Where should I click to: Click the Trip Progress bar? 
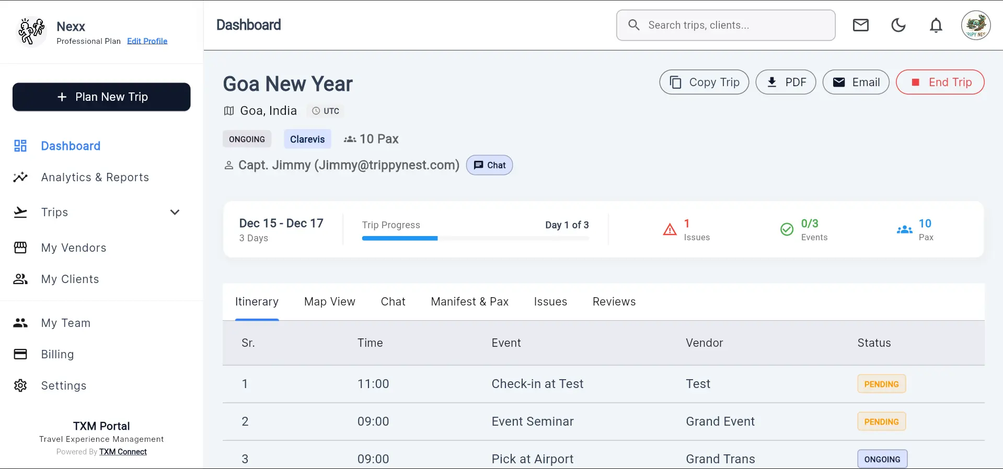coord(475,238)
